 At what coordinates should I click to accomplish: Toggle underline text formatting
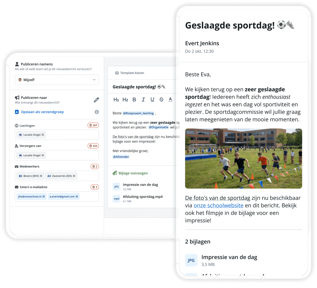pos(152,100)
